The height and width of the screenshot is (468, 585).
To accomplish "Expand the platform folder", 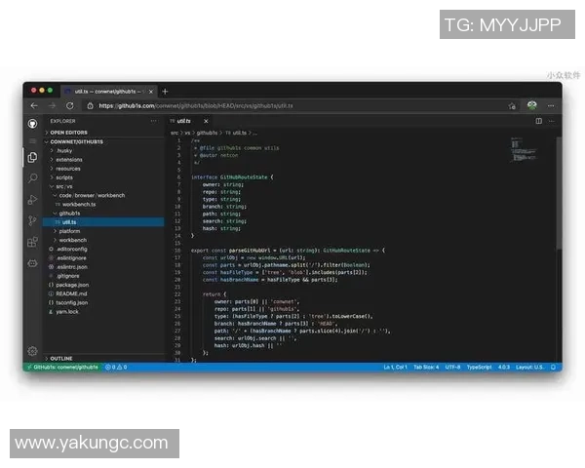I will [x=69, y=231].
